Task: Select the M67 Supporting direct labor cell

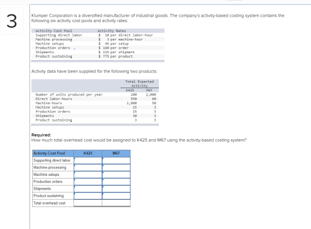Action: click(116, 160)
